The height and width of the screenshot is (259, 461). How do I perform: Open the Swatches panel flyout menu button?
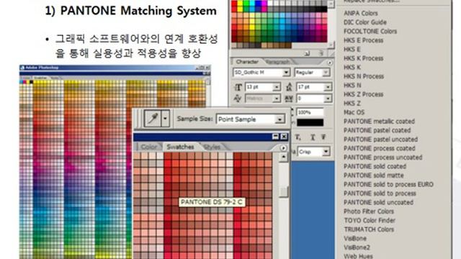tap(283, 148)
